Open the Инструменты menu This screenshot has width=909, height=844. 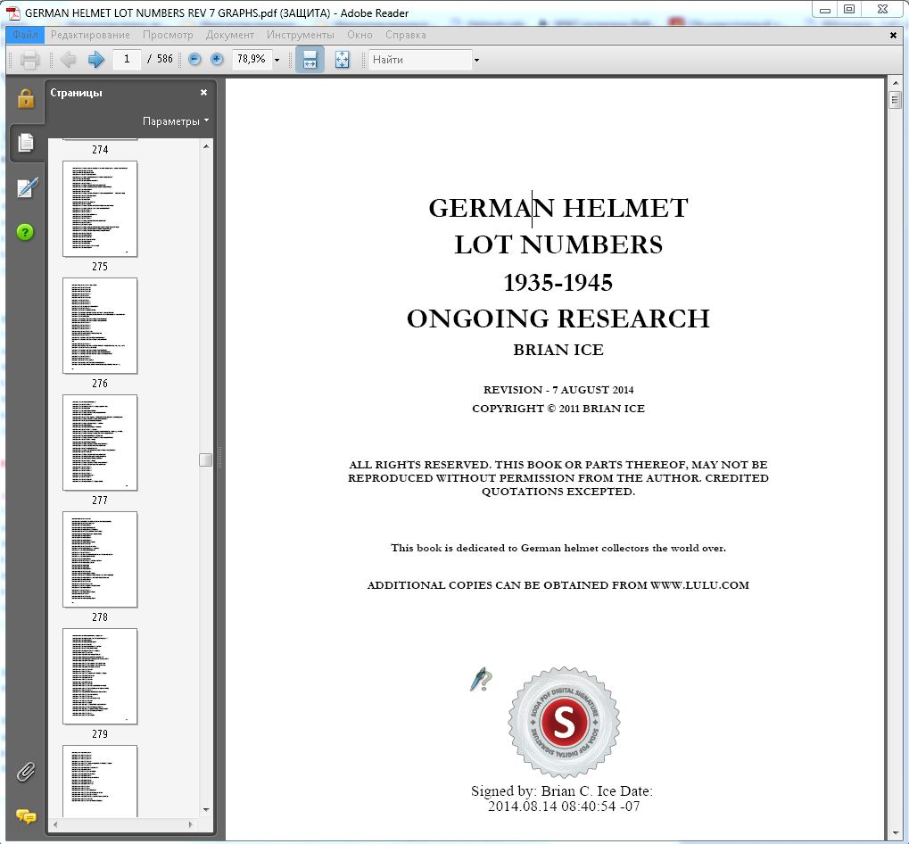tap(300, 35)
